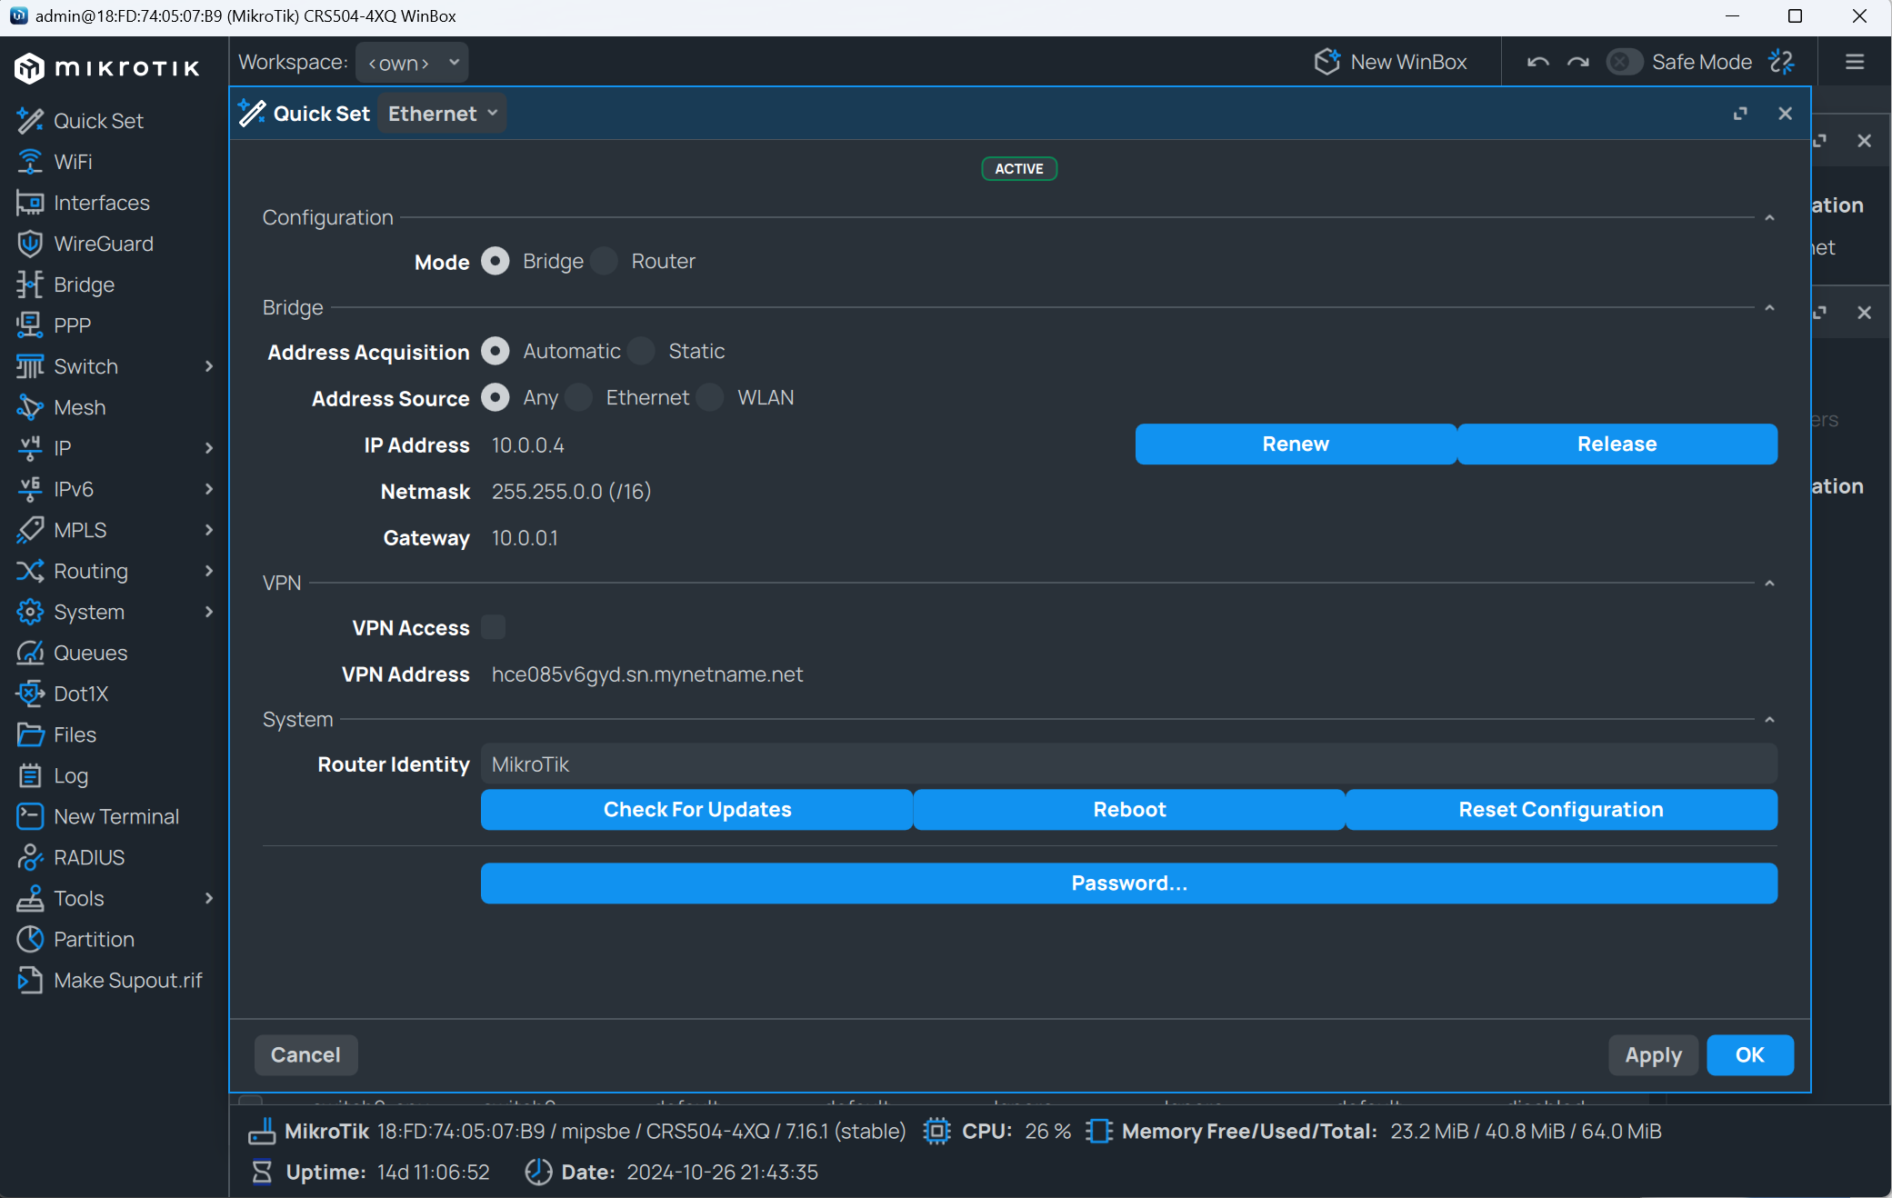Click the VPN Address hce085v6gyd.sn.mynetname.net
1892x1198 pixels.
pyautogui.click(x=646, y=674)
